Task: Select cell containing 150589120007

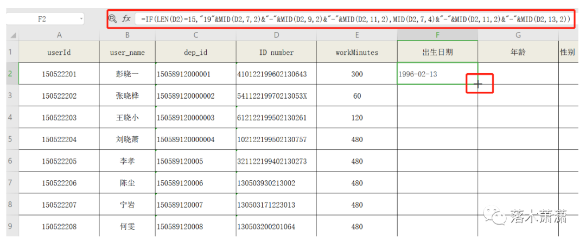Action: pos(195,205)
